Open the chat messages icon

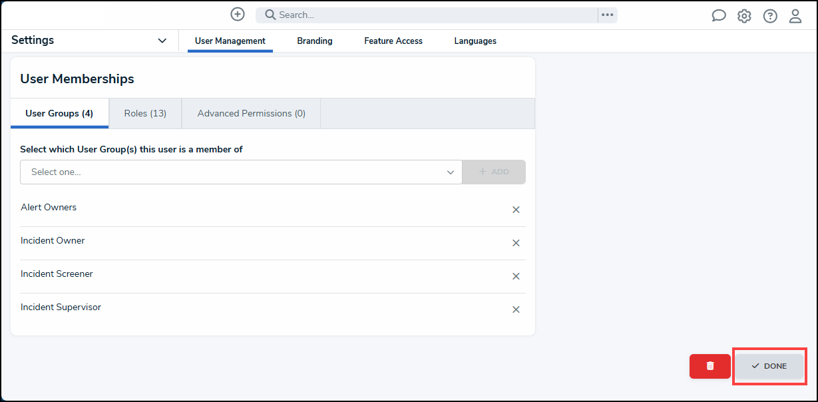[719, 16]
